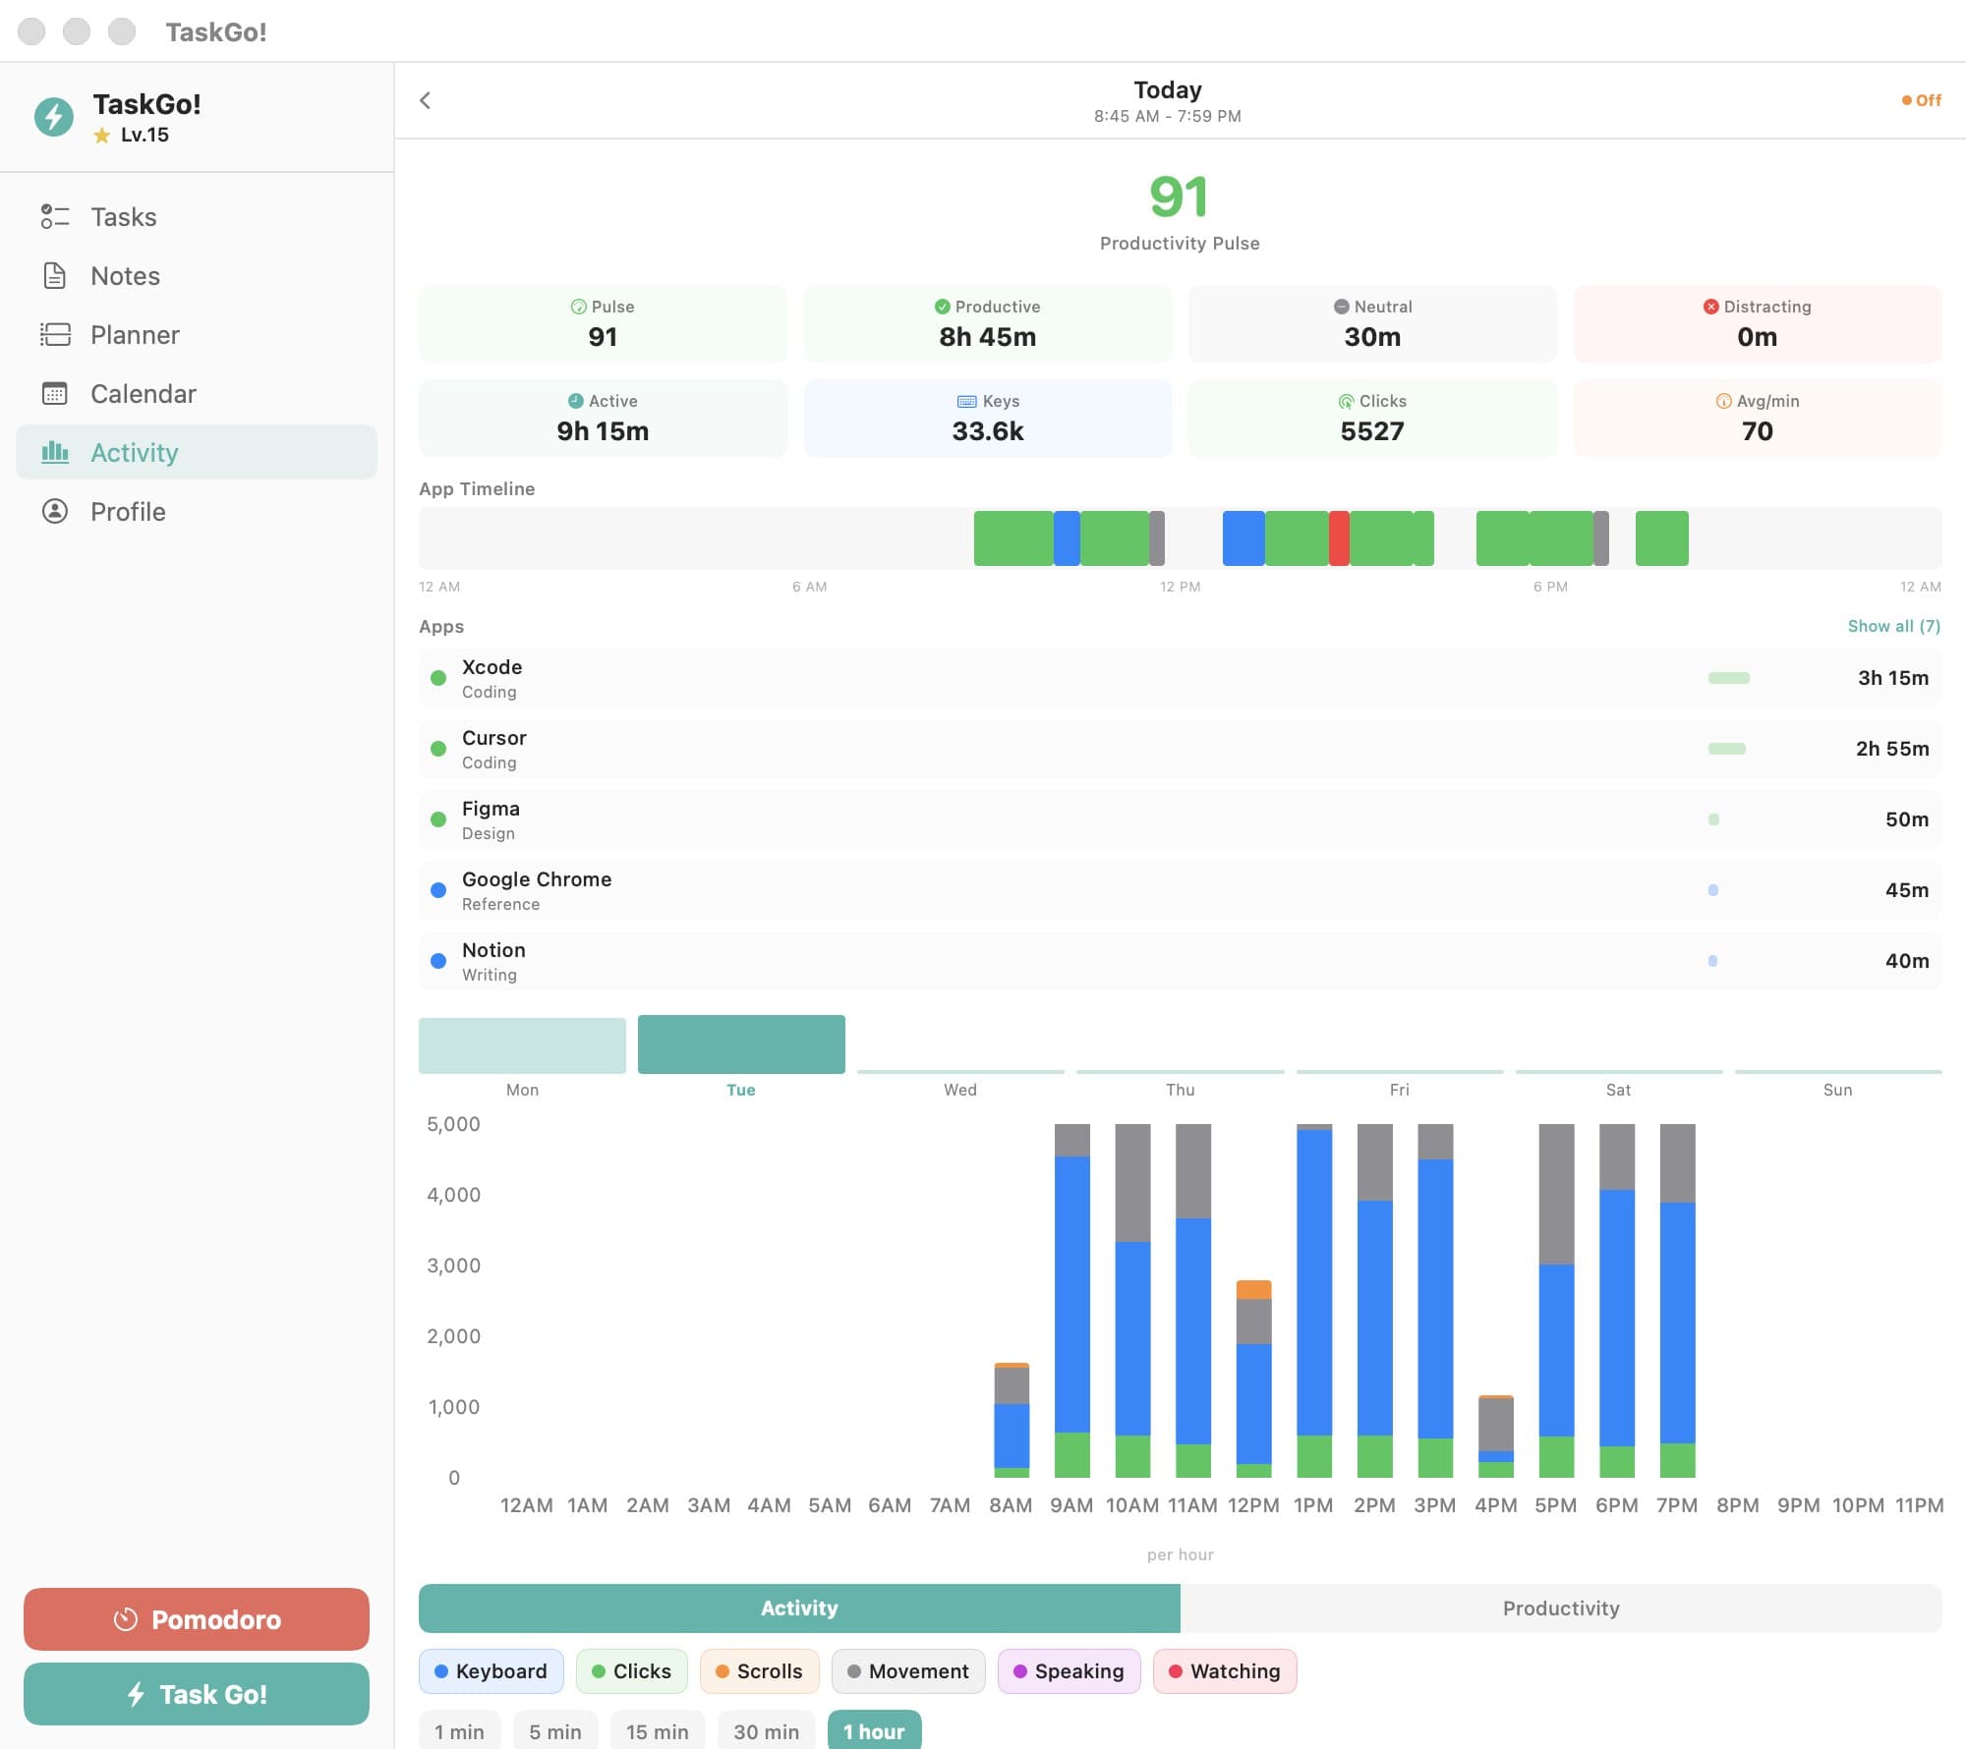Toggle the Scrolls series filter
1966x1749 pixels.
click(759, 1671)
